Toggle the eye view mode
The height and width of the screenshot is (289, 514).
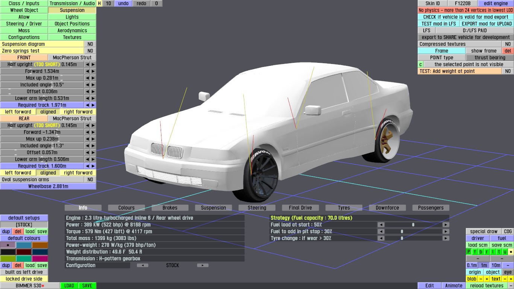click(508, 272)
